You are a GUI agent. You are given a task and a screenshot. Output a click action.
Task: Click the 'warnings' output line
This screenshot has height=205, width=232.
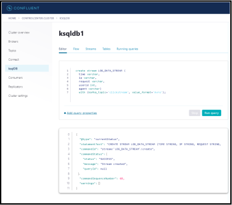pos(90,184)
